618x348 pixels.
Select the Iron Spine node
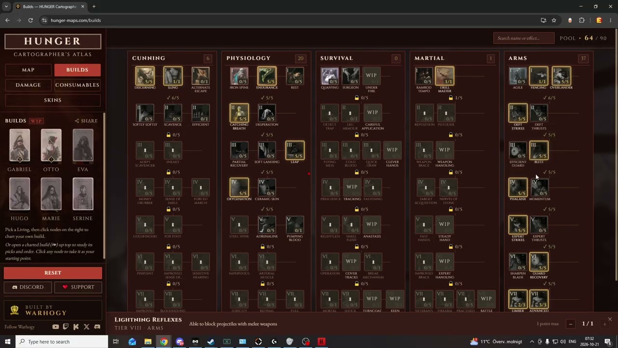click(x=239, y=76)
